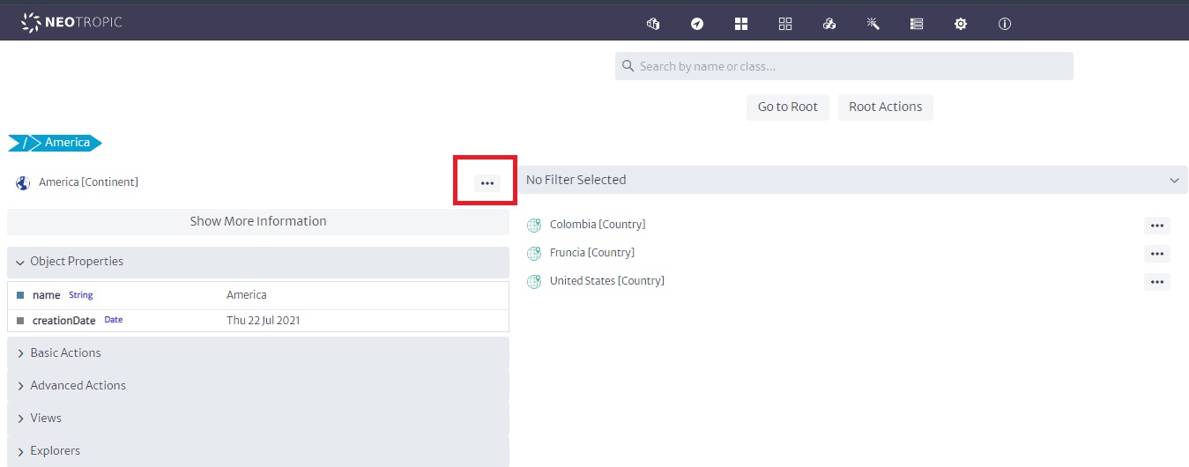Click the buildings icon in top bar

pyautogui.click(x=653, y=24)
